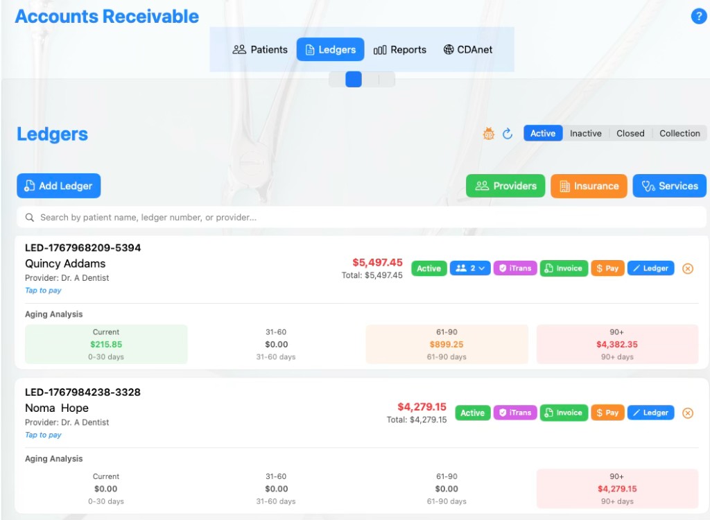
Task: Click the orange bug debug icon
Action: 489,134
